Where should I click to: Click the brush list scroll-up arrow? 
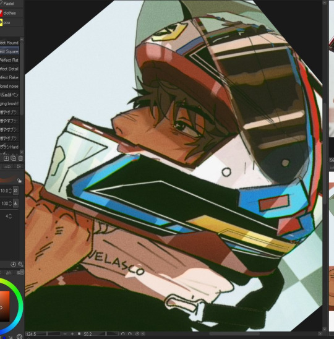(x=22, y=40)
